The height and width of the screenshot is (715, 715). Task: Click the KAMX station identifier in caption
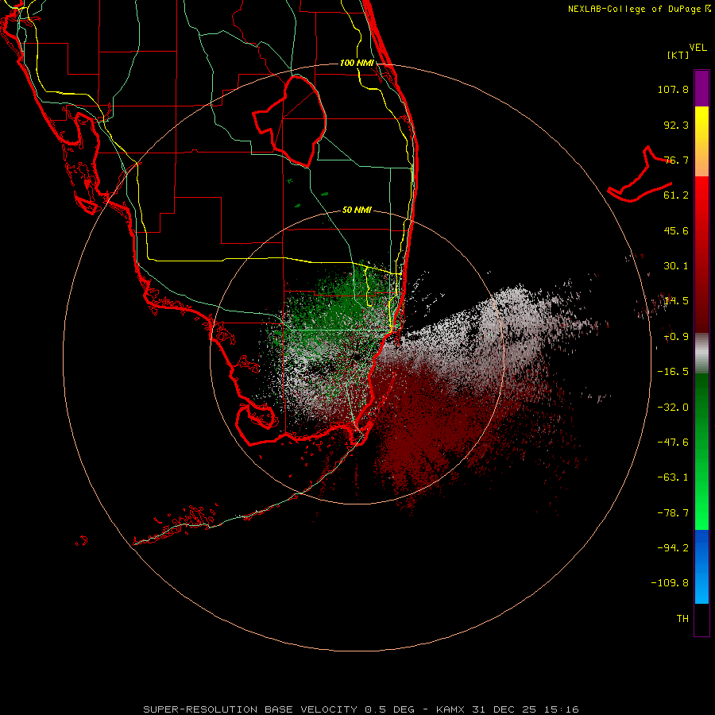click(x=450, y=709)
